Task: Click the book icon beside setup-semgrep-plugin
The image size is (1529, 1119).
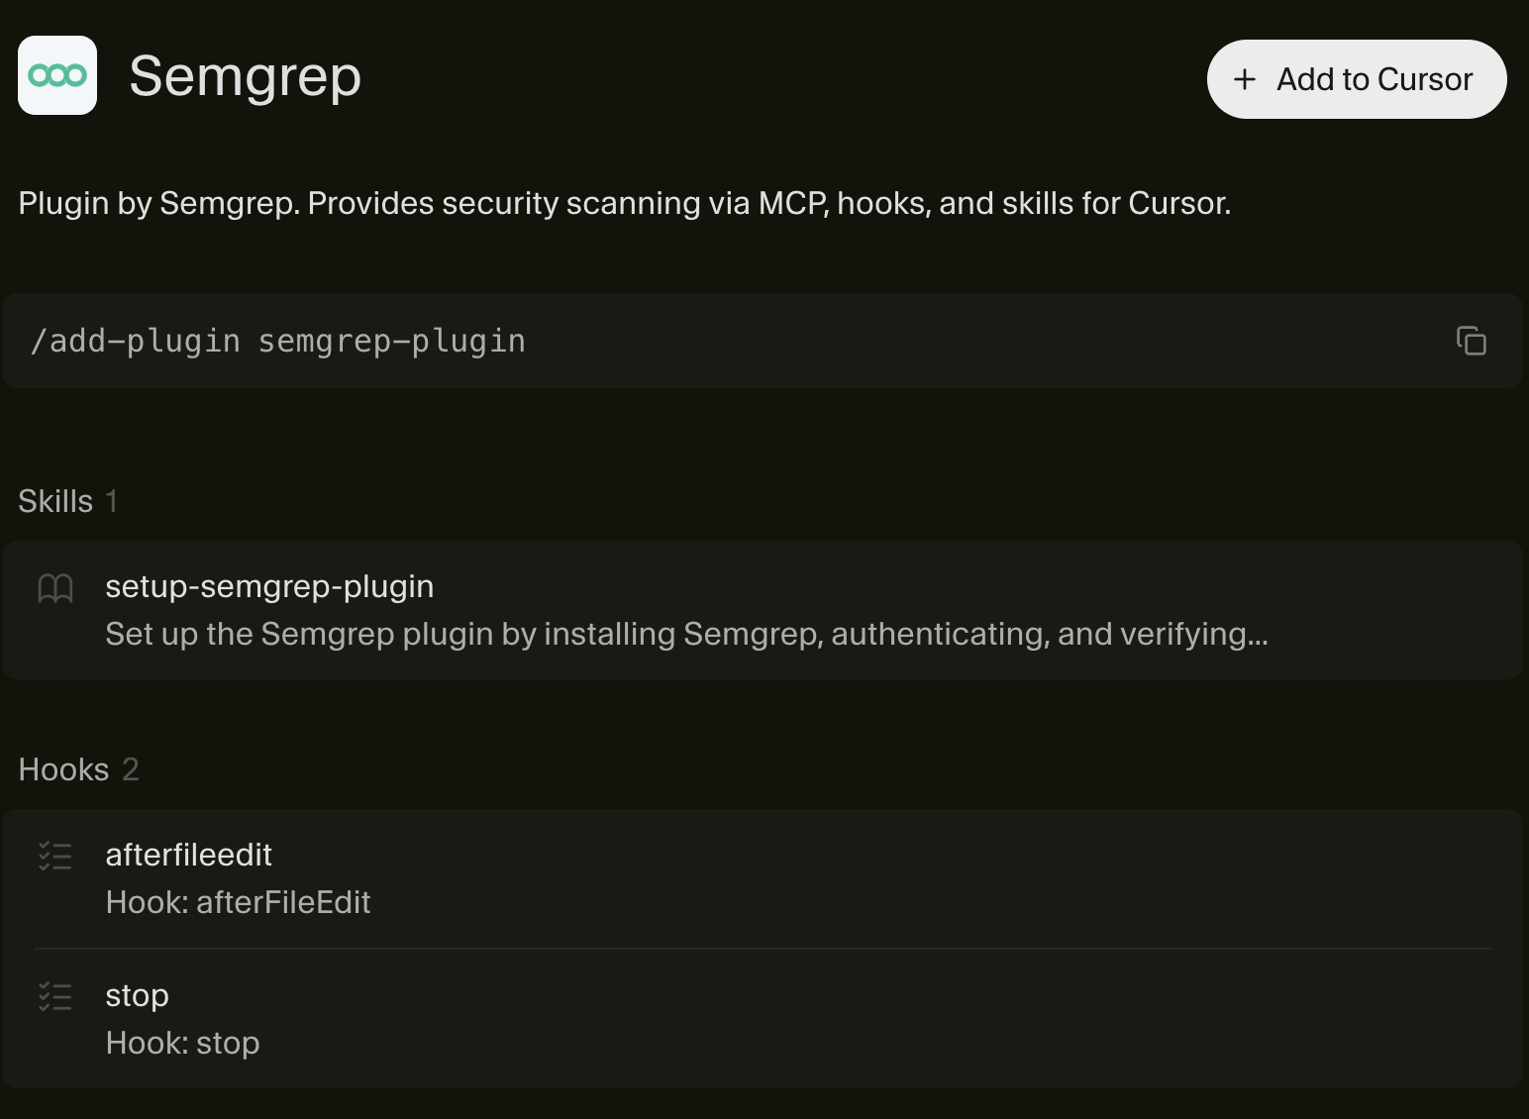Action: [55, 588]
